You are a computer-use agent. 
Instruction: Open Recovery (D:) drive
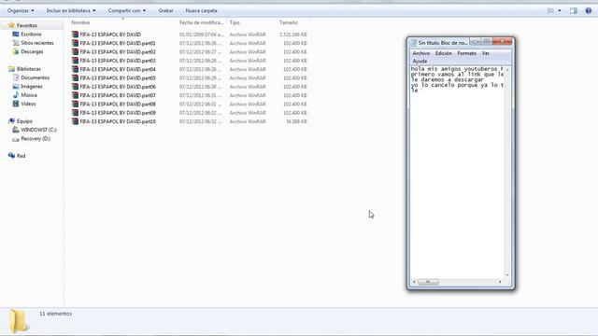[36, 139]
